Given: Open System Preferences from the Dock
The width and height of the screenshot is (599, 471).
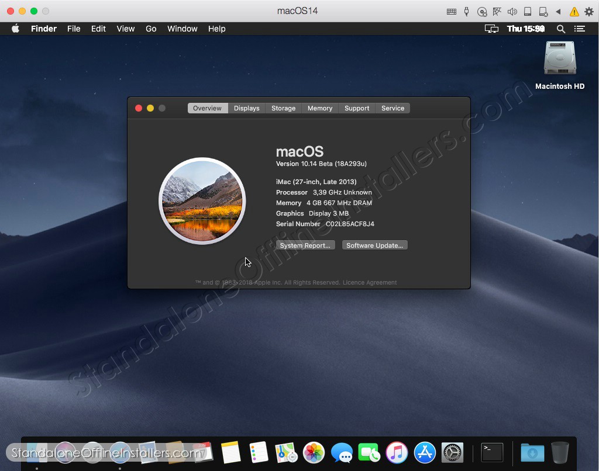Looking at the screenshot, I should pyautogui.click(x=452, y=452).
